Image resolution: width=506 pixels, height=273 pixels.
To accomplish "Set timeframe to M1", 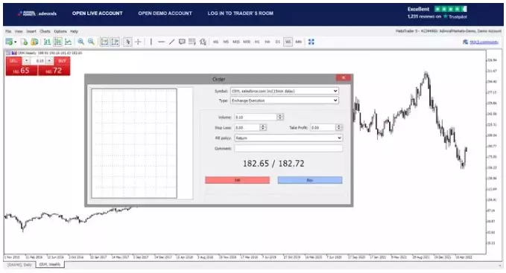I will pos(215,42).
